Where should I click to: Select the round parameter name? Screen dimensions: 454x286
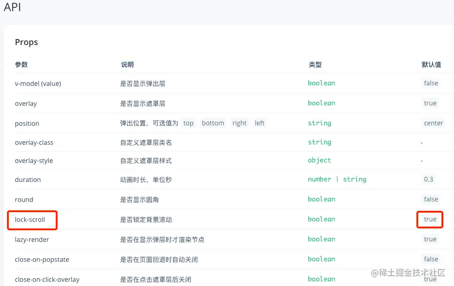tap(24, 200)
